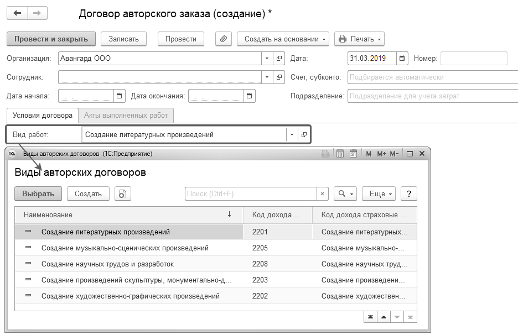
Task: Open the calendar for Дата окончания
Action: (250, 96)
